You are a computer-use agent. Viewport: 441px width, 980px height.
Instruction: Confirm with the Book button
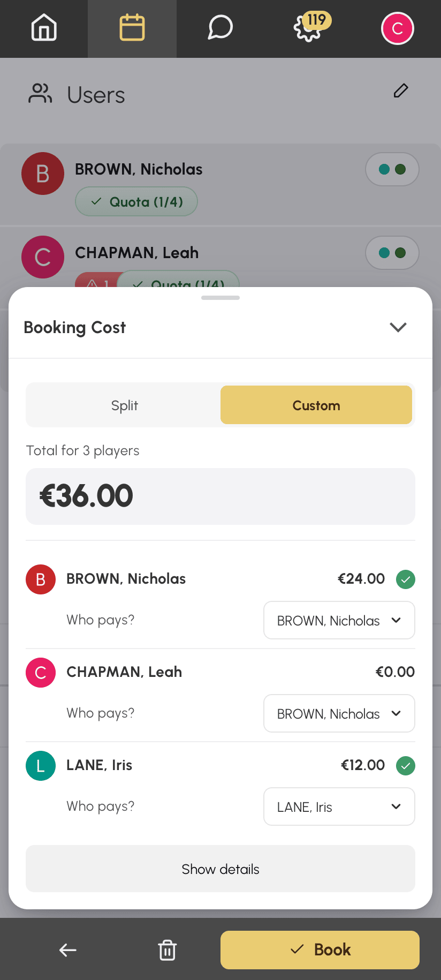[x=320, y=950]
